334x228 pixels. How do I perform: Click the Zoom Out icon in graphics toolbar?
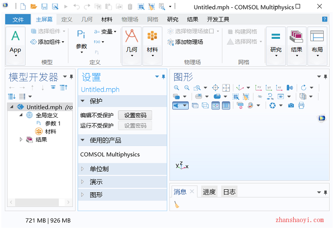[x=187, y=88]
